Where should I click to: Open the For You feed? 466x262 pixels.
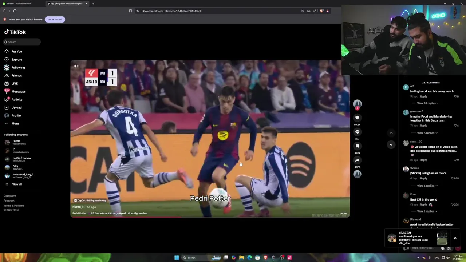point(17,52)
